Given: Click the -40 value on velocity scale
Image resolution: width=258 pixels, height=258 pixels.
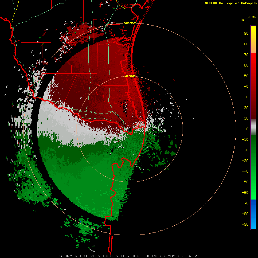Looking at the screenshot, I should point(245,171).
